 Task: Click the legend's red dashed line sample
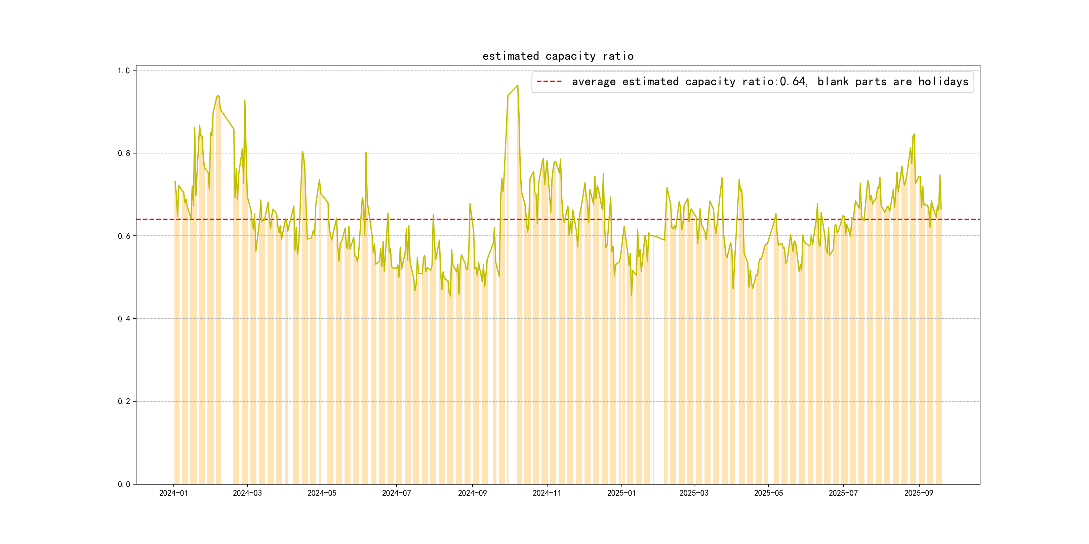coord(549,82)
